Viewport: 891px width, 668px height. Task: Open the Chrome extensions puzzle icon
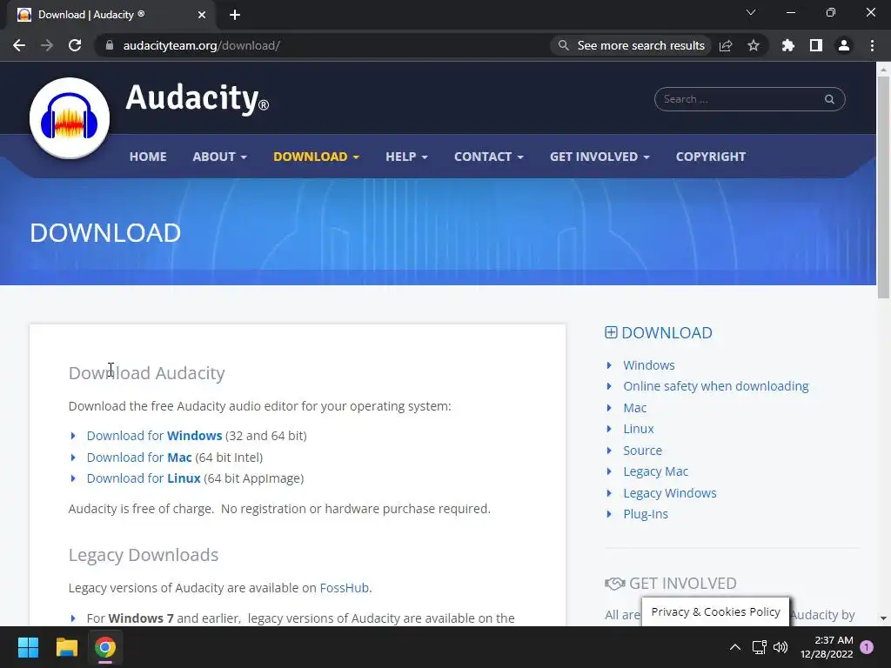[x=787, y=45]
